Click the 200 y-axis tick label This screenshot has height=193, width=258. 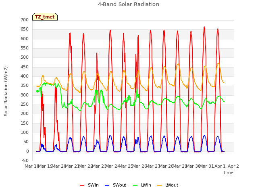(x=25, y=113)
